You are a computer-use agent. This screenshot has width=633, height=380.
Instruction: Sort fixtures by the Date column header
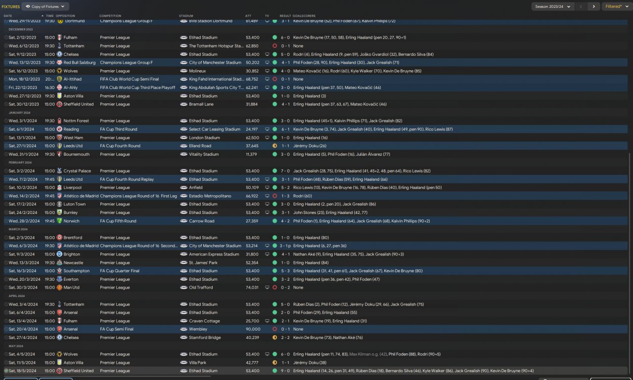pyautogui.click(x=8, y=16)
